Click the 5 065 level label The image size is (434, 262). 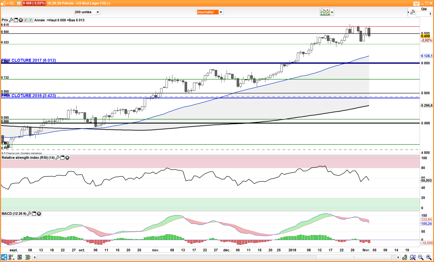click(x=5, y=118)
